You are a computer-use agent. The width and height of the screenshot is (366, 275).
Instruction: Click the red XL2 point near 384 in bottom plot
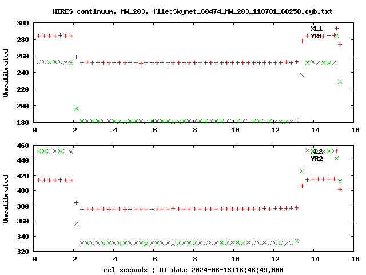[76, 202]
